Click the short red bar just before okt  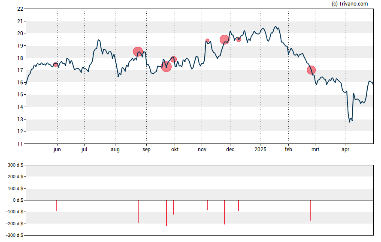tap(173, 207)
